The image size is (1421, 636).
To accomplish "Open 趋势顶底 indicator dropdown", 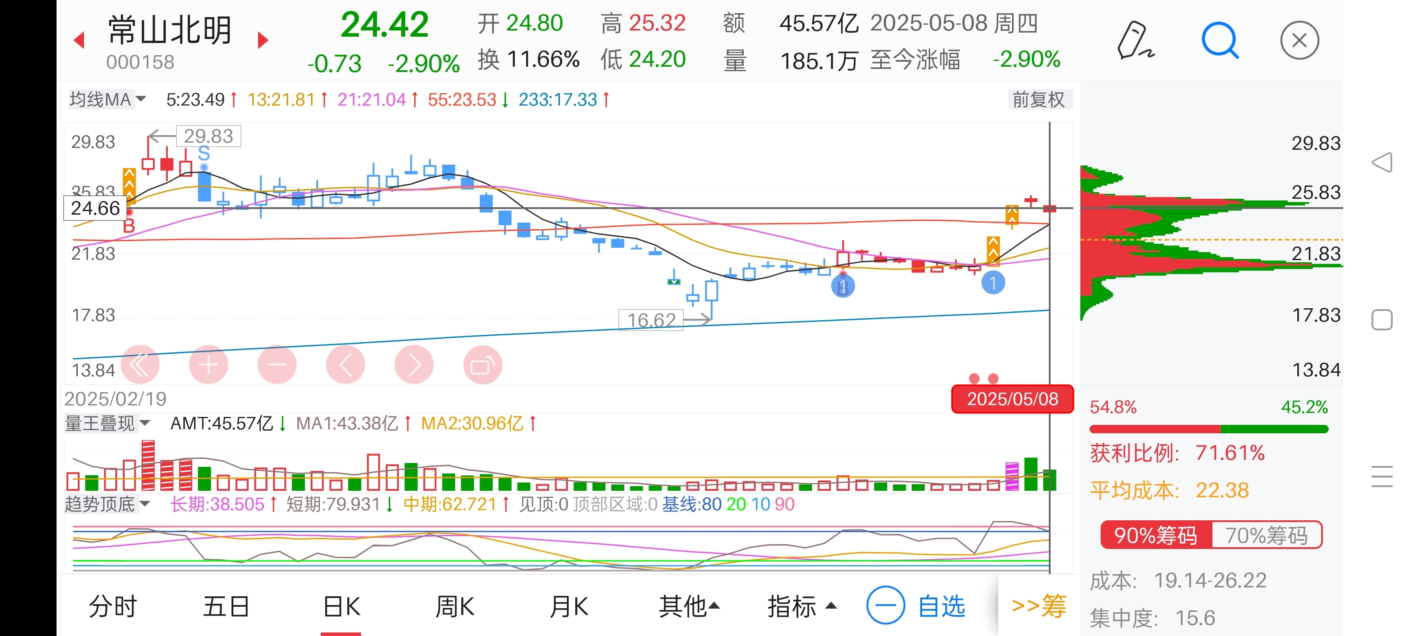I will (x=107, y=503).
